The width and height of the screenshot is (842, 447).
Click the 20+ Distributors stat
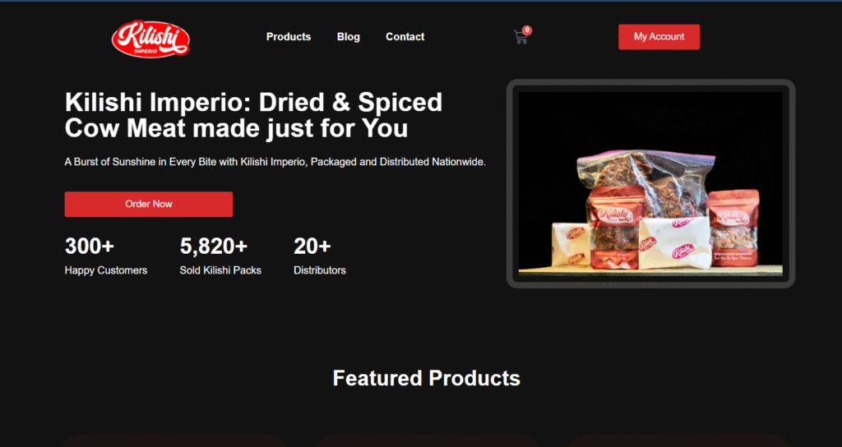coord(320,256)
